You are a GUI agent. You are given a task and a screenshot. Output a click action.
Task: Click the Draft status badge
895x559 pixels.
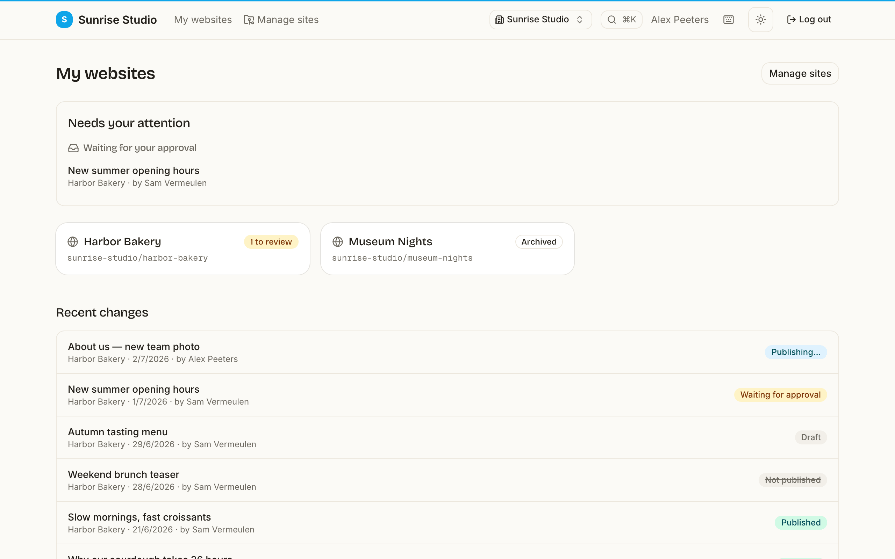pos(811,437)
